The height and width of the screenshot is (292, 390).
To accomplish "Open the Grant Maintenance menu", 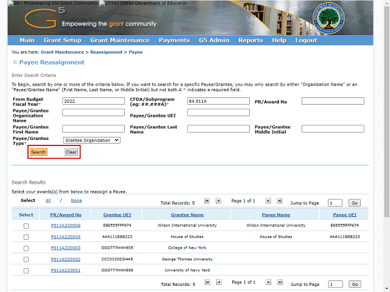I will tap(119, 40).
